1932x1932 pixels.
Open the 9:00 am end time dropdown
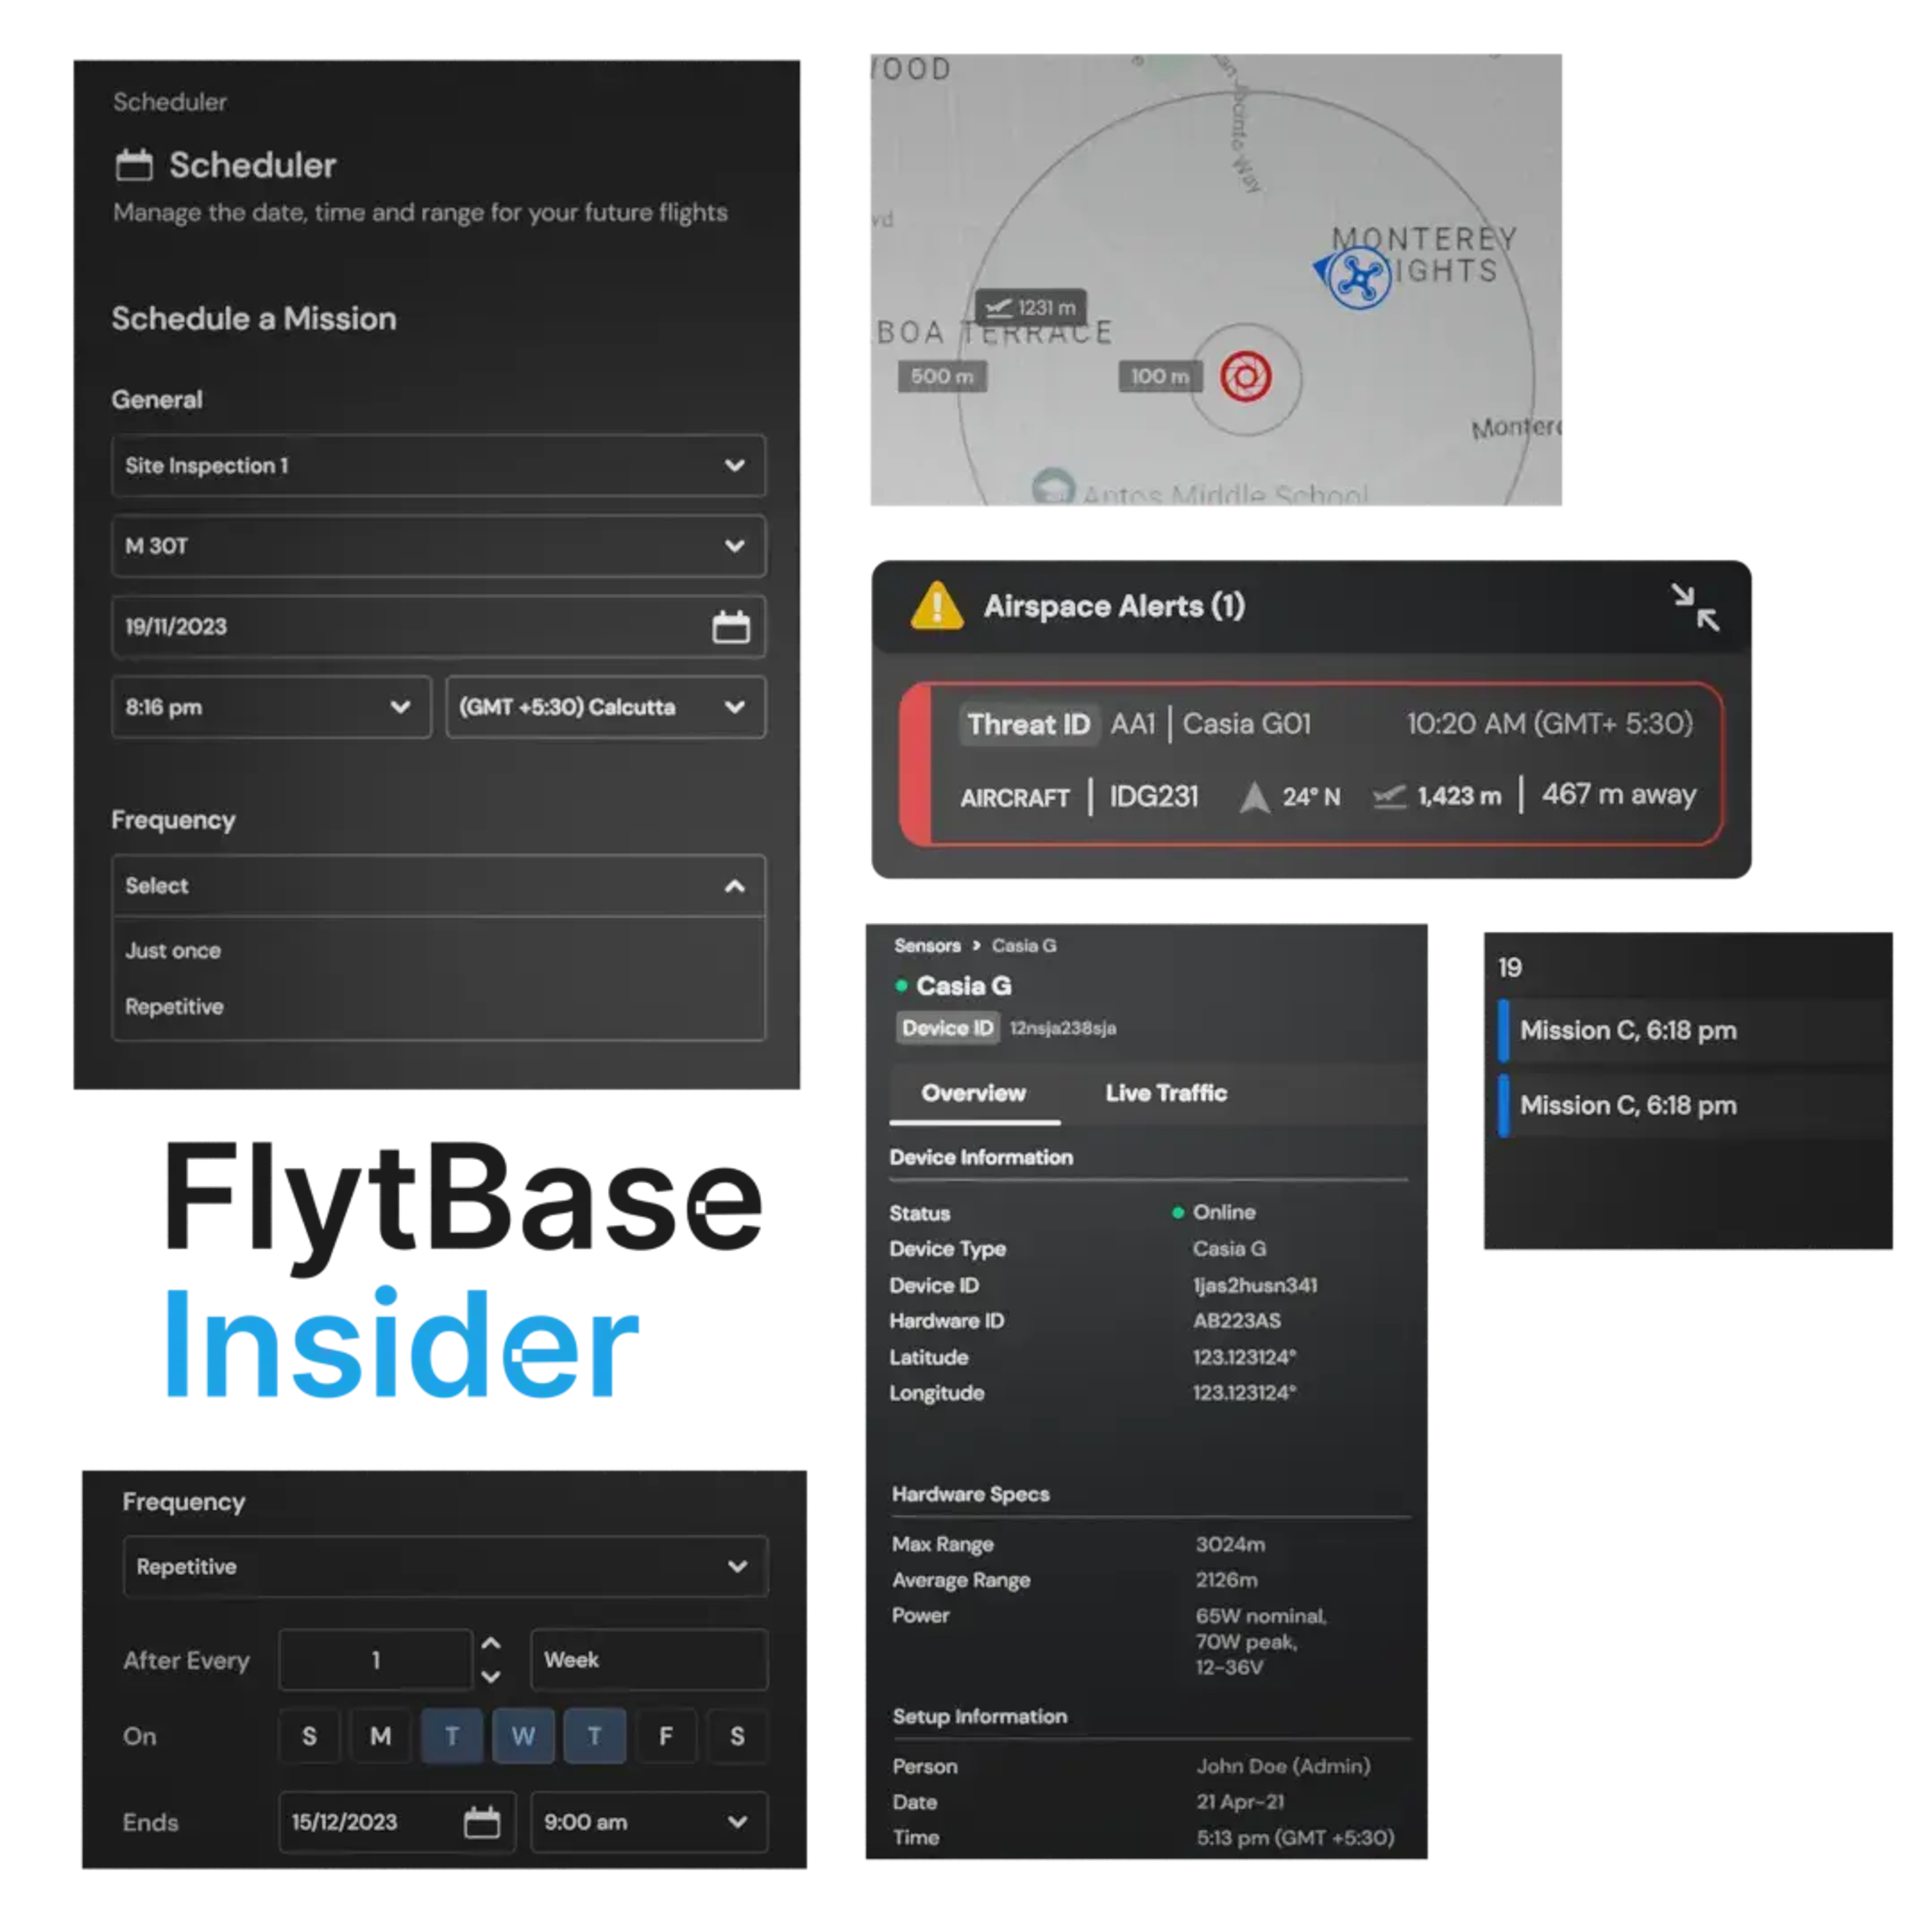click(x=649, y=1822)
